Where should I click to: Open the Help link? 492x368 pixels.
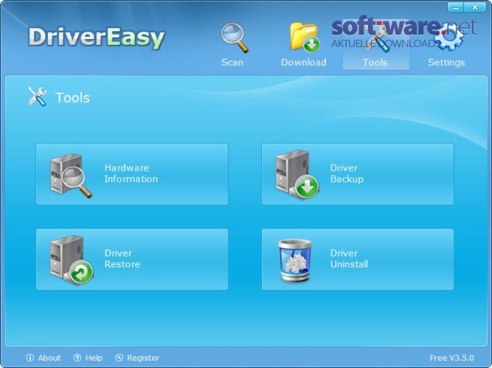[94, 358]
